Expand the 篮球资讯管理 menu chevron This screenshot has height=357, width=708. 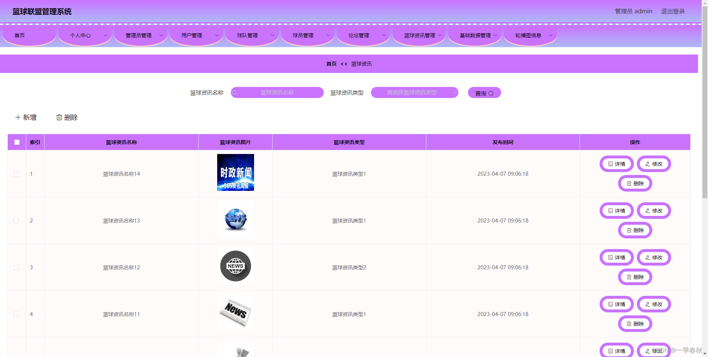[439, 35]
